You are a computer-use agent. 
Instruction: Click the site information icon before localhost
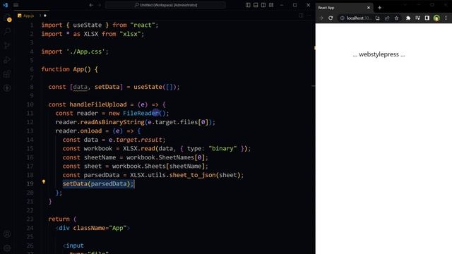click(342, 18)
